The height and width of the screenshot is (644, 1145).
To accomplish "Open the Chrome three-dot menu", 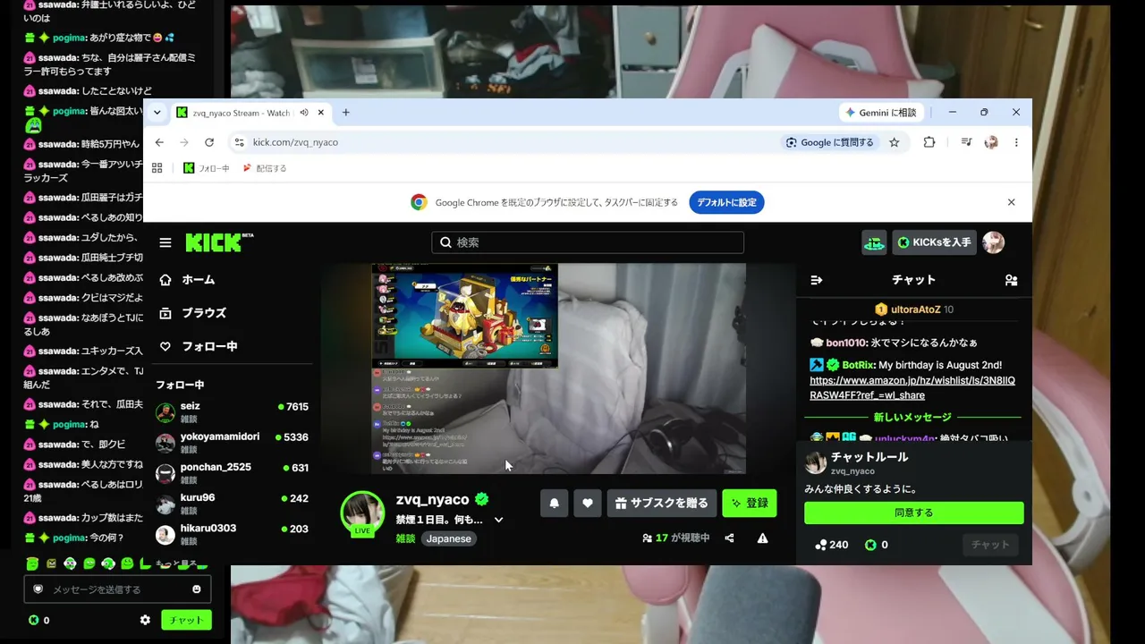I will click(x=1016, y=142).
